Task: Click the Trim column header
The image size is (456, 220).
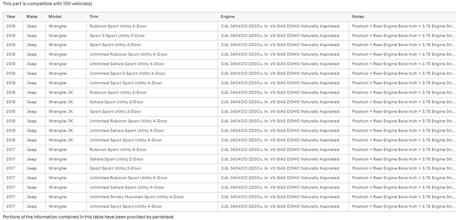Action: coord(94,17)
